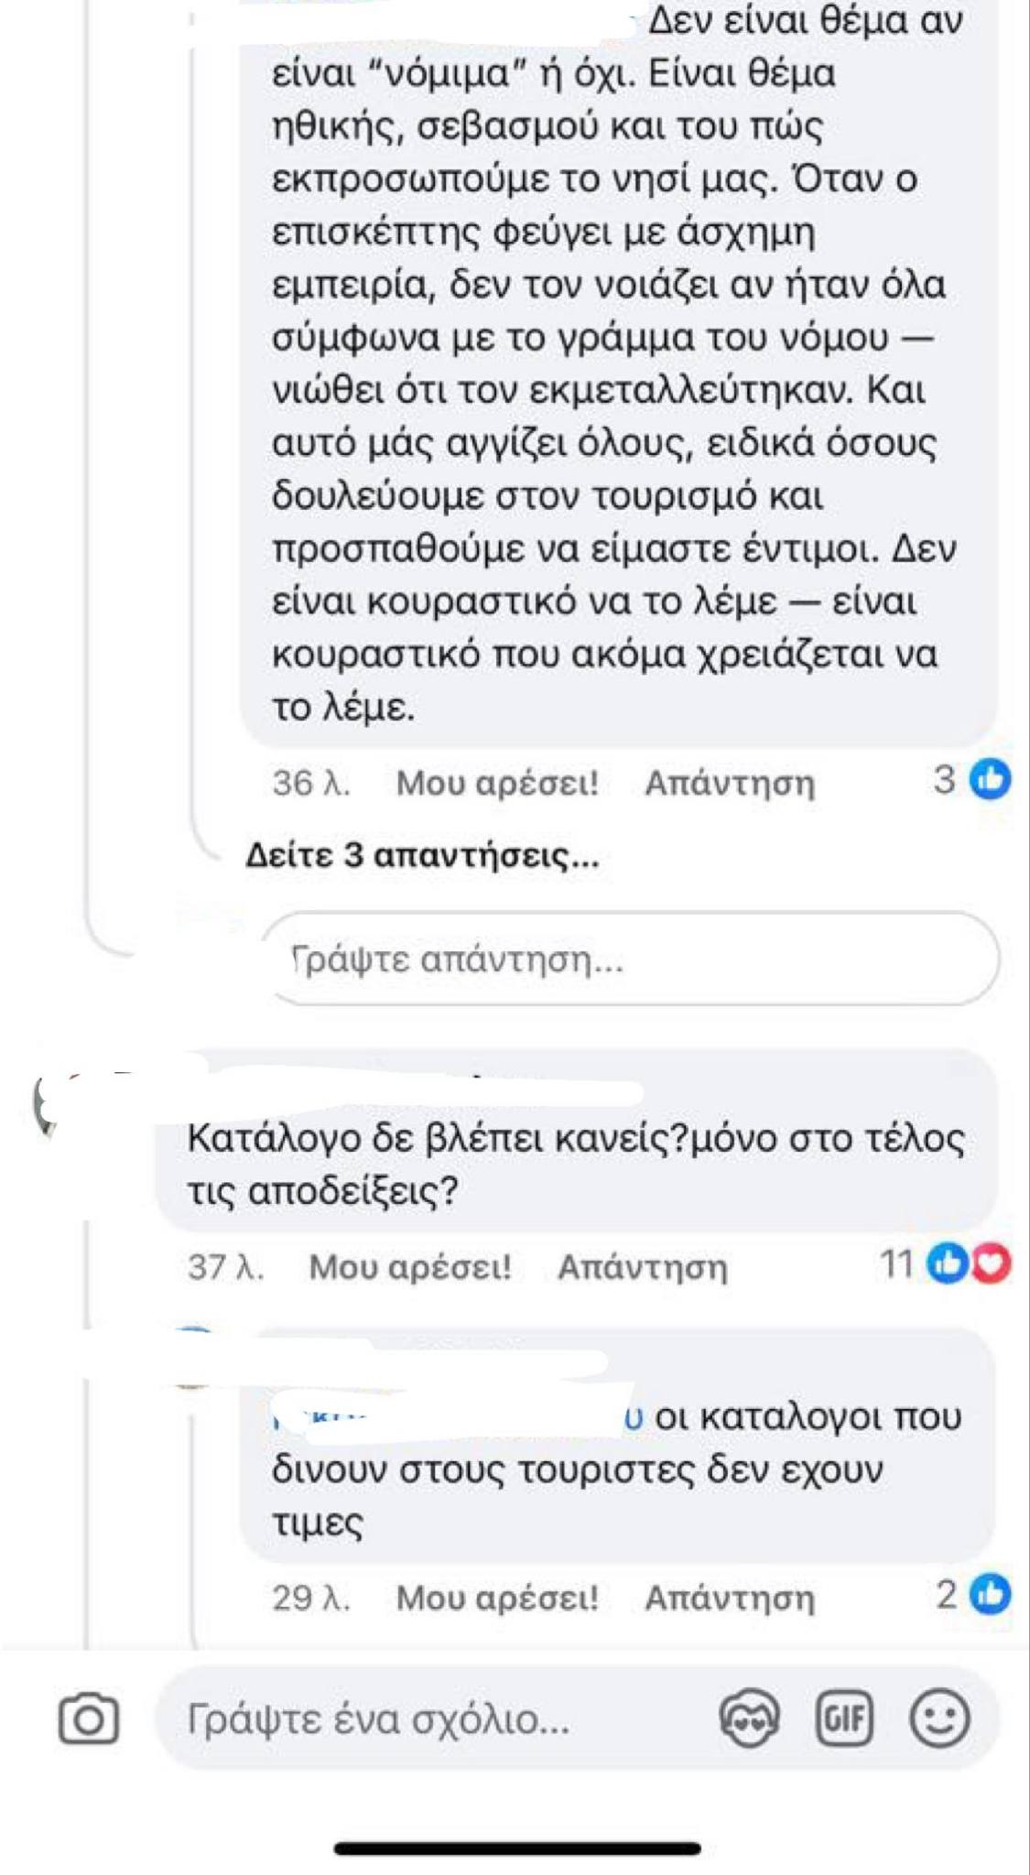View heart reaction on the 37 λ. comment
Screen dimensions: 1030x1875
coord(992,1264)
